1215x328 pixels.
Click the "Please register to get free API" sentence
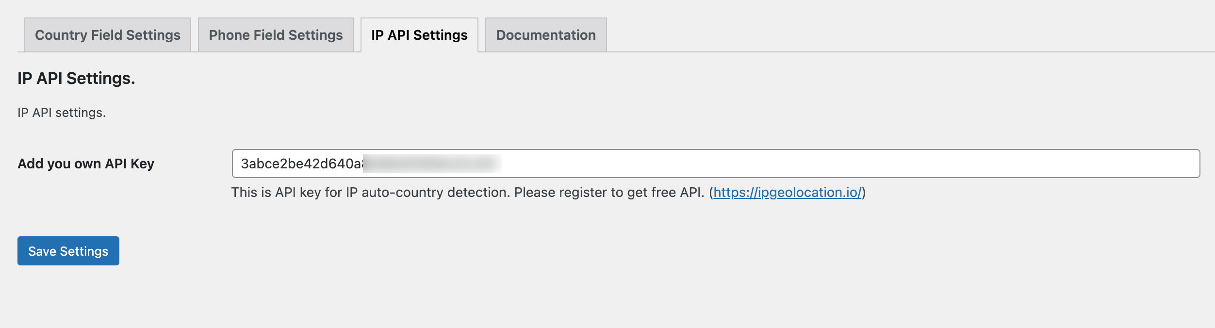tap(609, 193)
